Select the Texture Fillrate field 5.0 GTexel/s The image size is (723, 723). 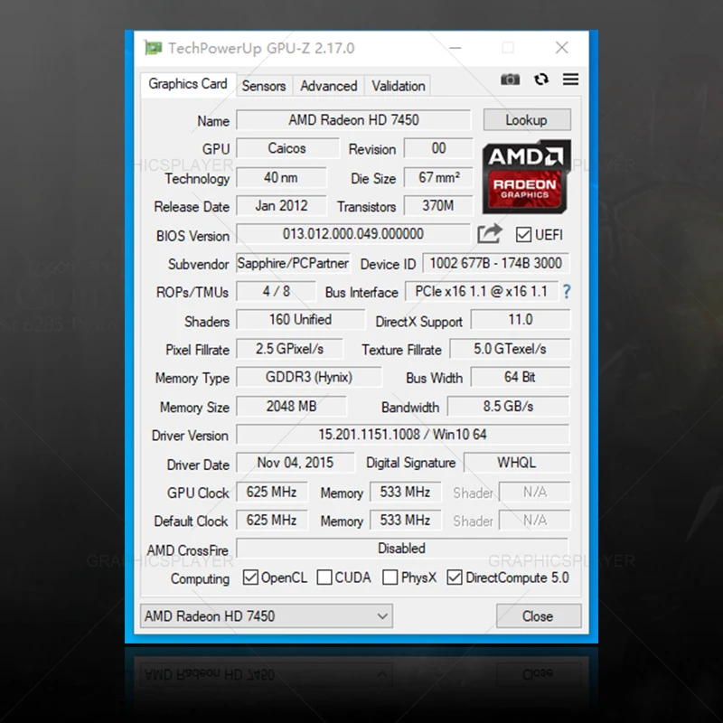pos(510,349)
